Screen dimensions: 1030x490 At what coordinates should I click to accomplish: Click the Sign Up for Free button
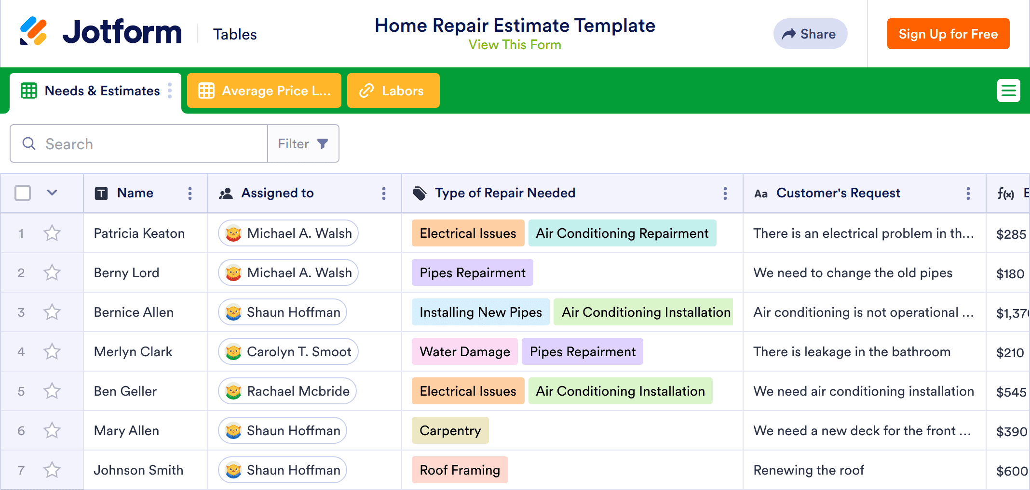(948, 34)
